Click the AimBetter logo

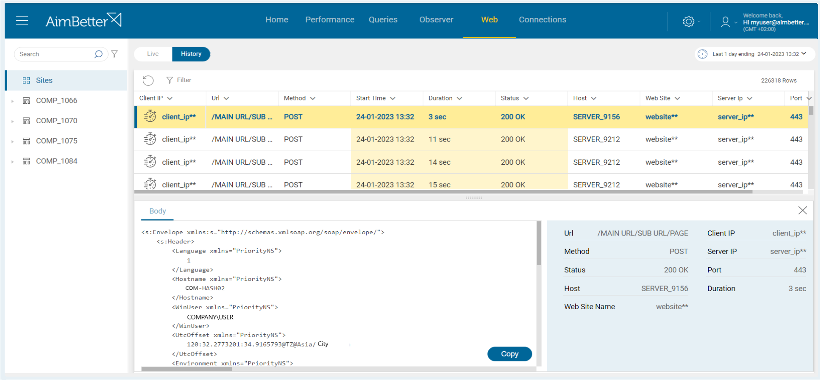[83, 20]
